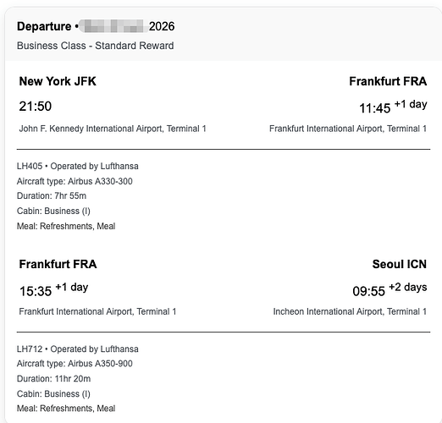Click the Departure heading
The image size is (442, 423).
coord(44,26)
